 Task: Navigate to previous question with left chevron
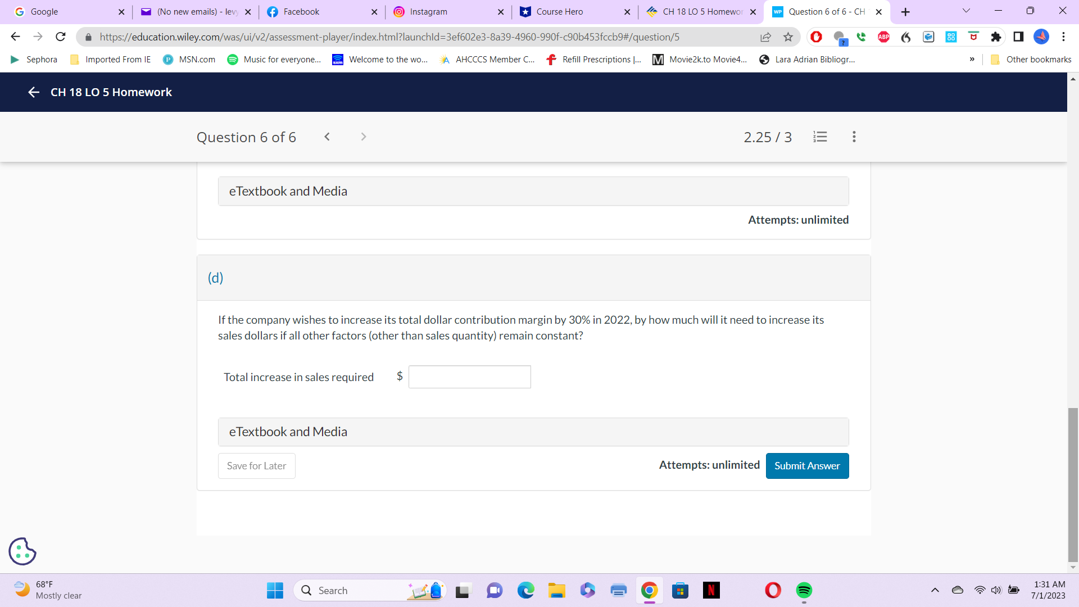click(x=327, y=137)
